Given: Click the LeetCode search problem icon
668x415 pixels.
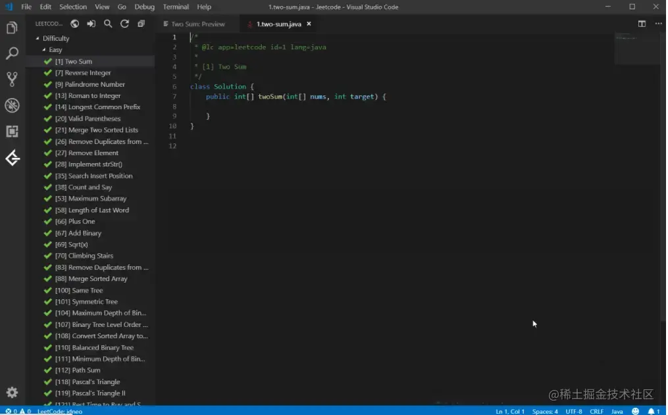Looking at the screenshot, I should [108, 24].
